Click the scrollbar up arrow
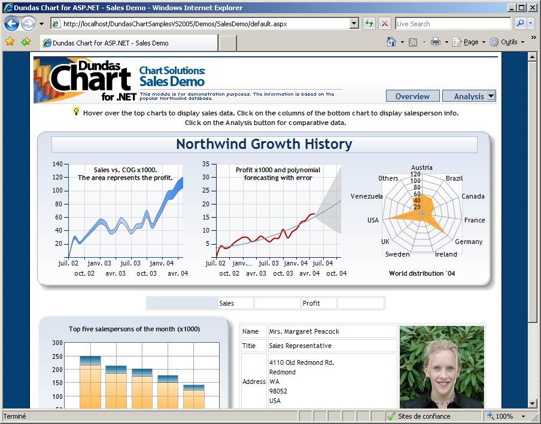The width and height of the screenshot is (541, 424). (532, 57)
